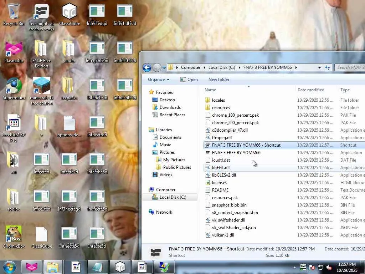Screen dimensions: 365x274
Task: Expand breadcrumb arrow after FNAF 3 FREE BY YOMM66
Action: click(x=296, y=67)
